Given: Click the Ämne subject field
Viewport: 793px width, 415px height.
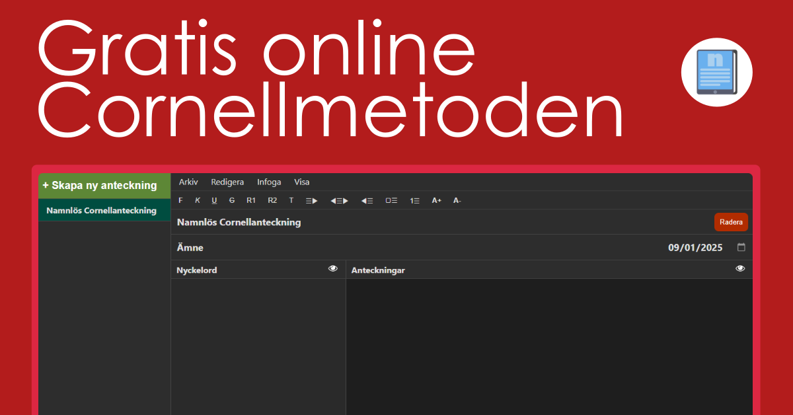Looking at the screenshot, I should click(x=416, y=248).
